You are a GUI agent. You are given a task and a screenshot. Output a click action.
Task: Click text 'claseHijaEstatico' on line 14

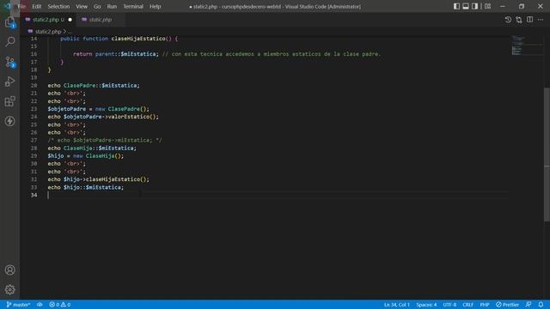click(138, 39)
